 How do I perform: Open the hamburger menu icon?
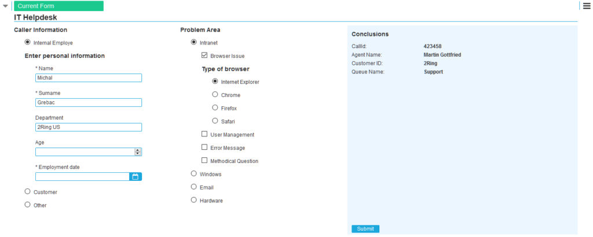(587, 6)
